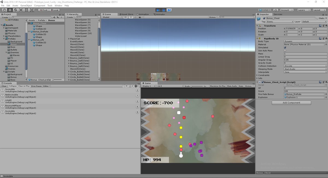Select the Scale tool in toolbar
Image resolution: width=328 pixels, height=178 pixels.
pyautogui.click(x=21, y=10)
